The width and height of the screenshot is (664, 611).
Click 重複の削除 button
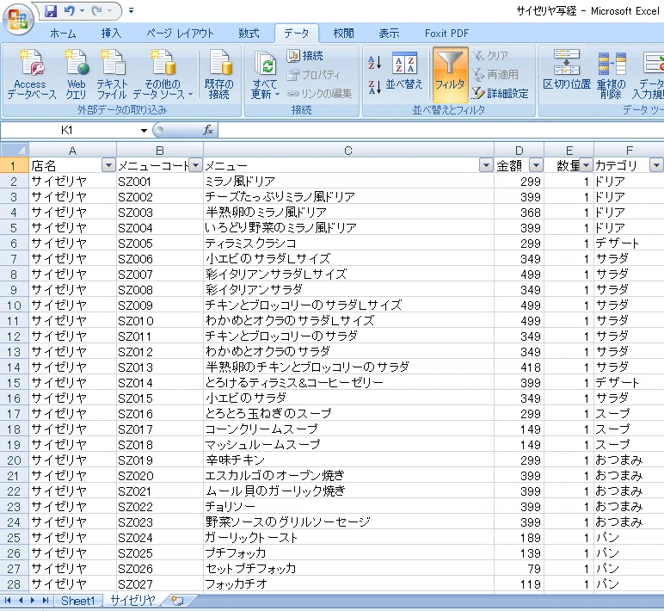tap(612, 75)
